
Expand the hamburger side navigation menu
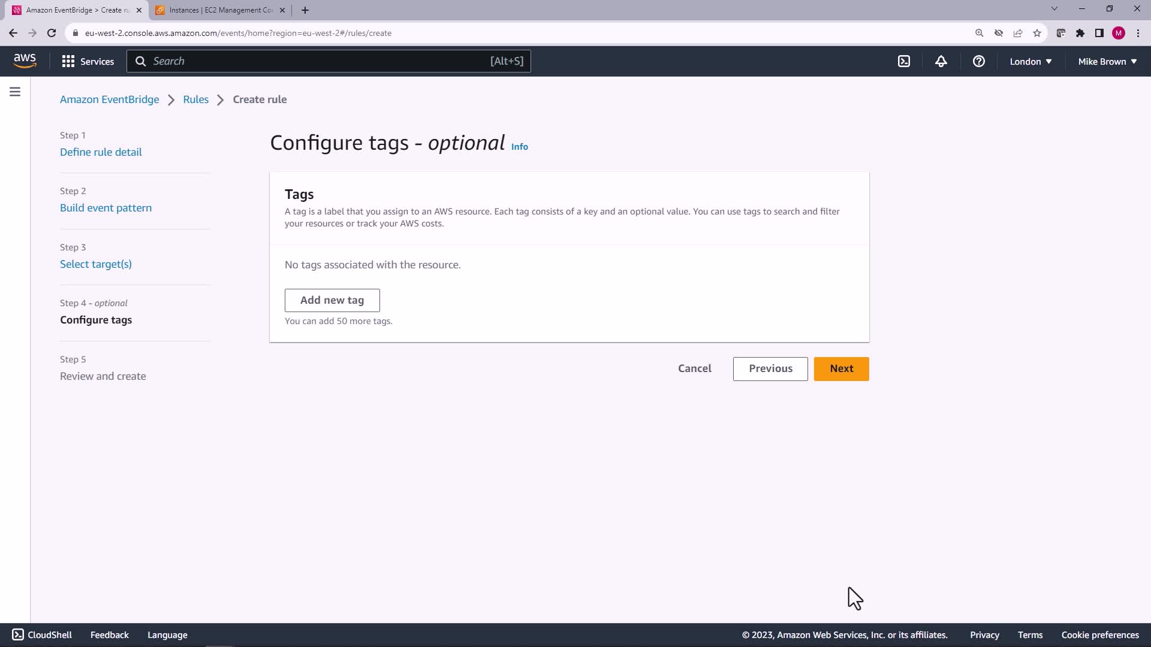coord(15,92)
